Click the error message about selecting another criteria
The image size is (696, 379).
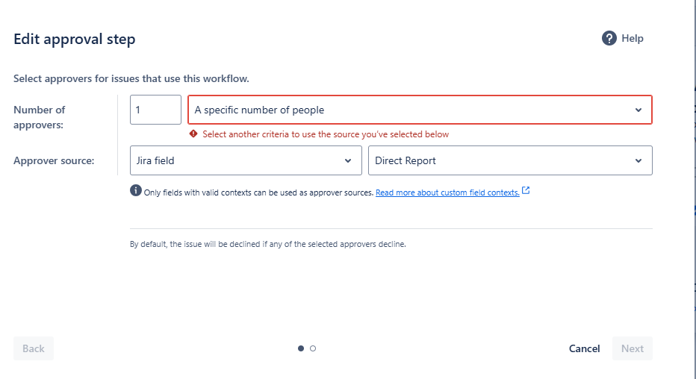coord(326,134)
